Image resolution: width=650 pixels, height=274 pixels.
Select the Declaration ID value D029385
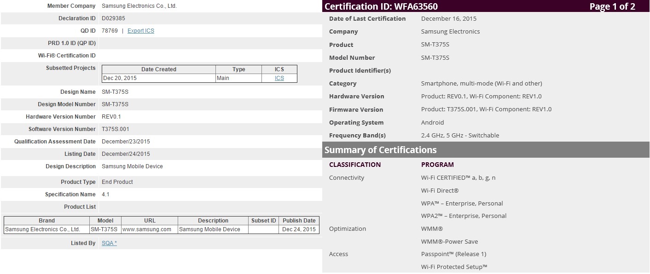coord(113,18)
